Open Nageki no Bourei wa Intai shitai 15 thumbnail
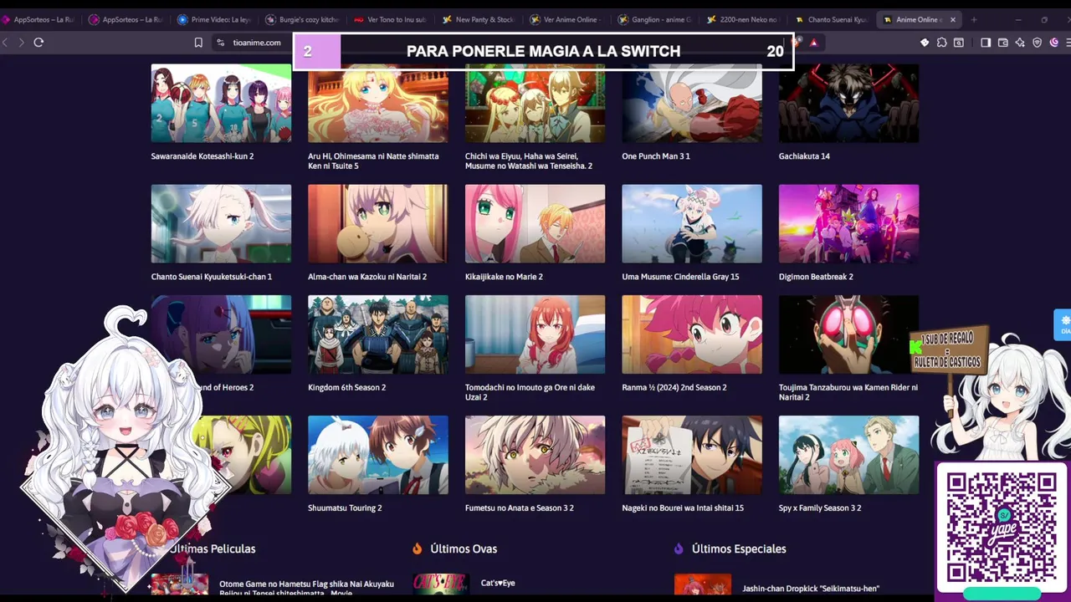The height and width of the screenshot is (602, 1071). click(x=692, y=455)
